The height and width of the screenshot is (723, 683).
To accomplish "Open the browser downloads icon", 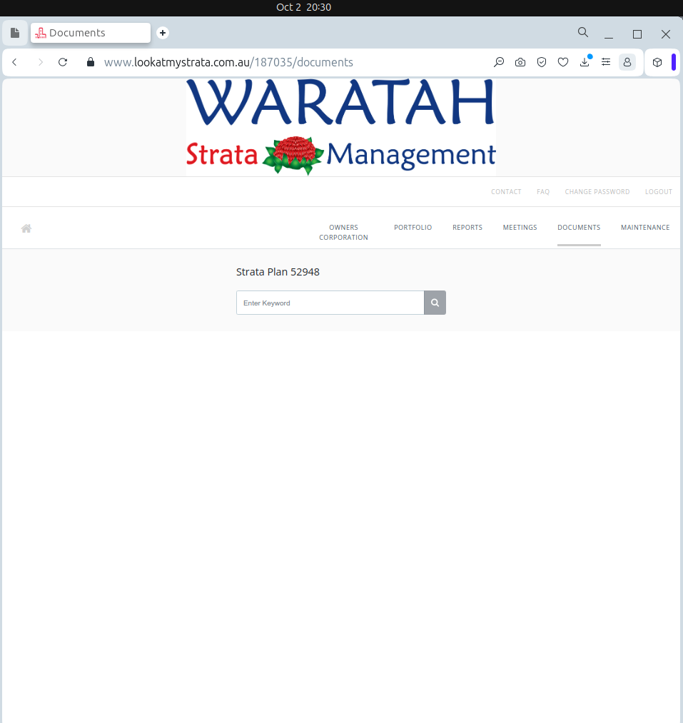I will (585, 62).
